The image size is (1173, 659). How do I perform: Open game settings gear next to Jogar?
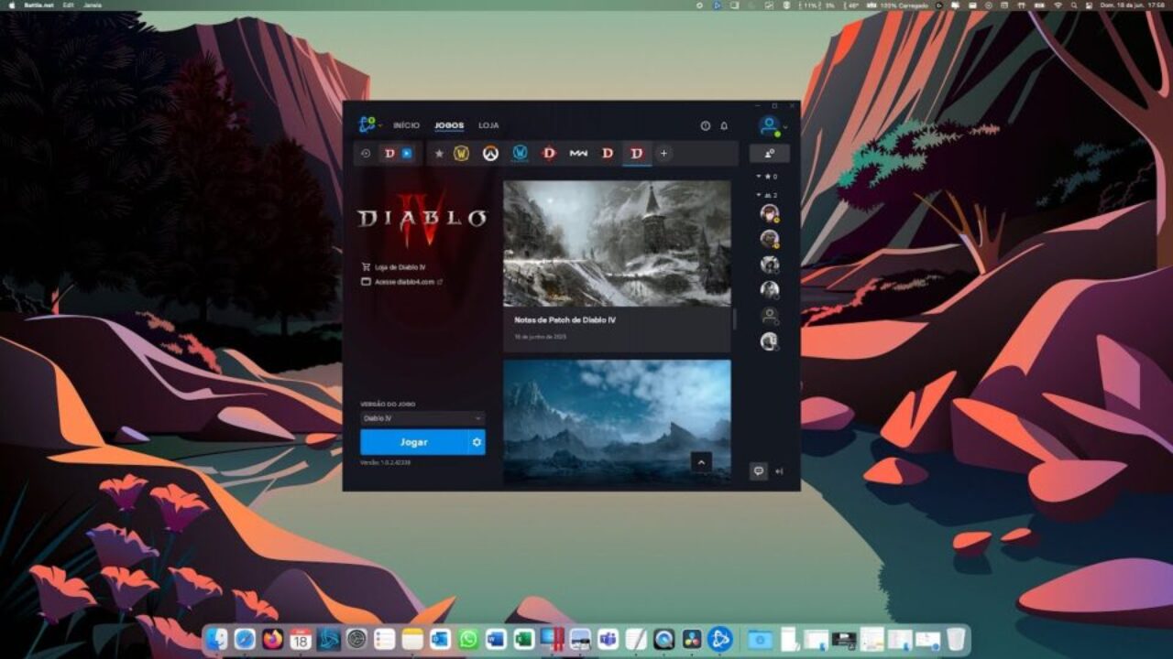coord(477,442)
